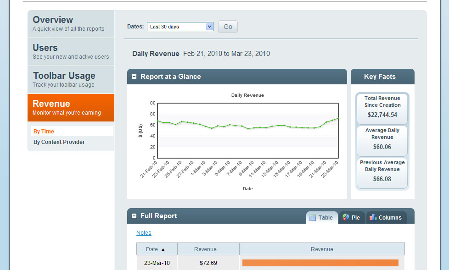Open the Overview reports section
The height and width of the screenshot is (270, 449).
click(71, 24)
